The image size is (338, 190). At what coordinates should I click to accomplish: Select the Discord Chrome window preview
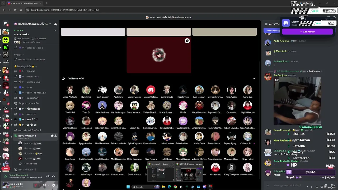pos(189,172)
